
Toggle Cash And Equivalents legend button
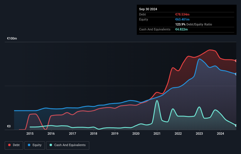[68, 145]
